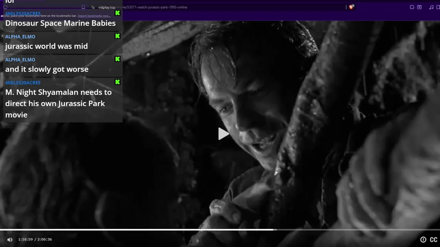440x247 pixels.
Task: Click the 4MILES20ACRES username above the Shyamalan message
Action: tap(23, 83)
